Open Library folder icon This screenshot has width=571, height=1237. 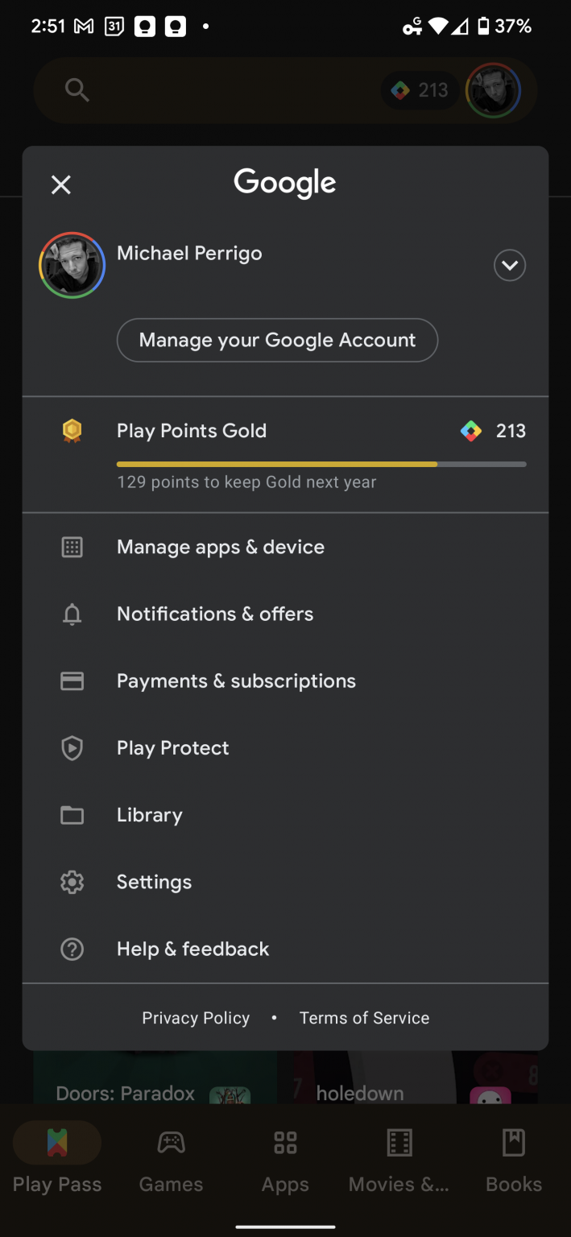(72, 815)
